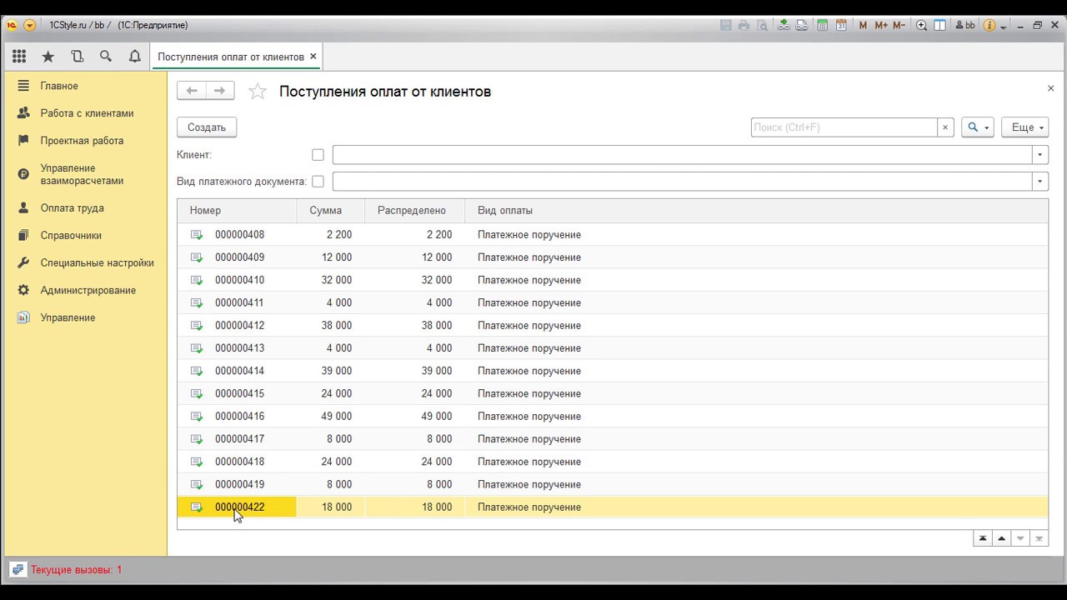Click the M memory button
Screen dimensions: 1067x600
pyautogui.click(x=863, y=26)
